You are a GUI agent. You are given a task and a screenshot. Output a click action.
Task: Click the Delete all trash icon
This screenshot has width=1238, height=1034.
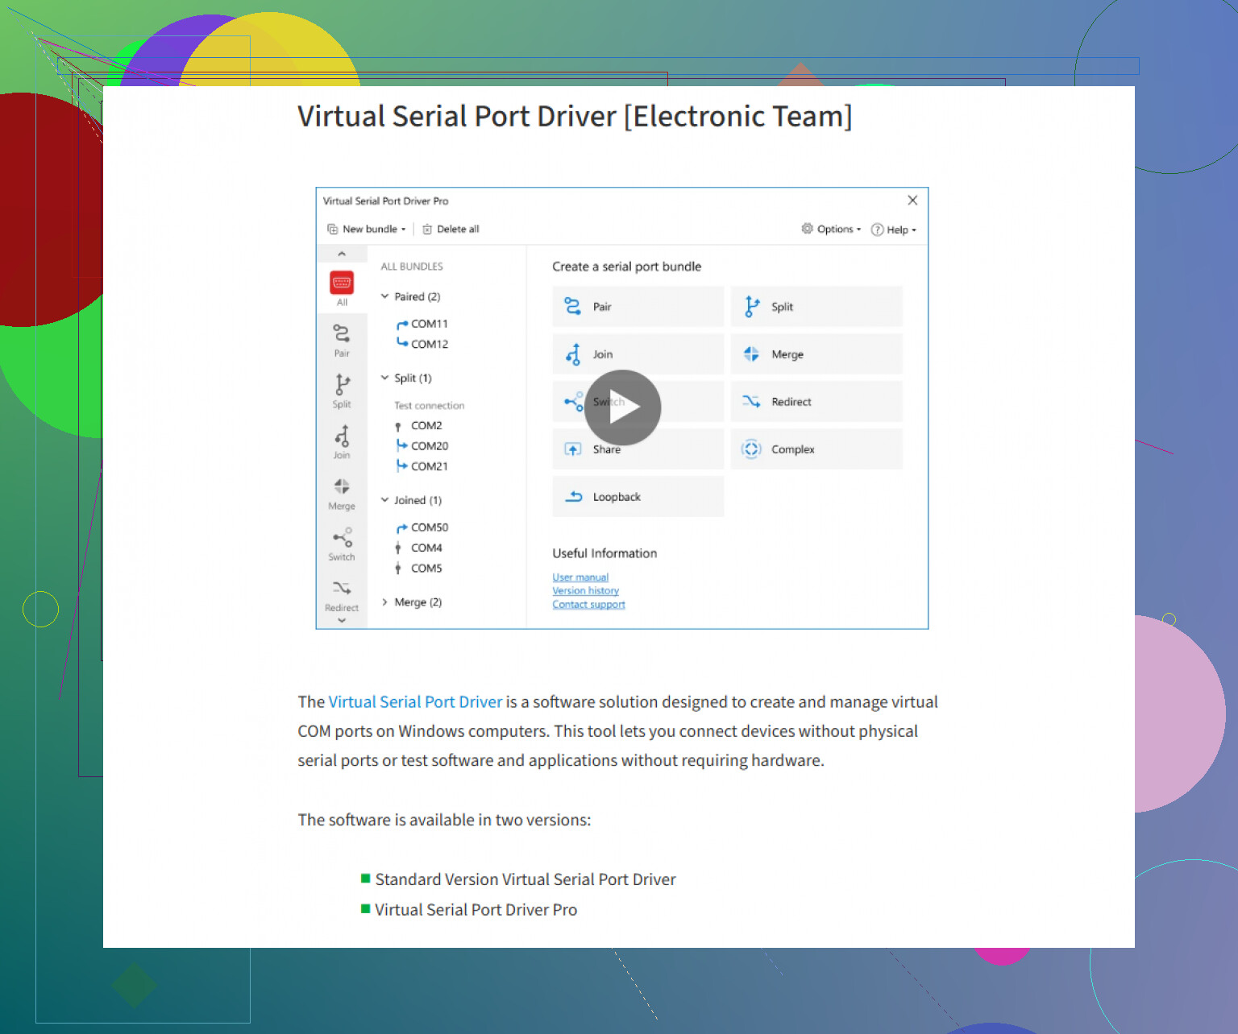point(428,230)
